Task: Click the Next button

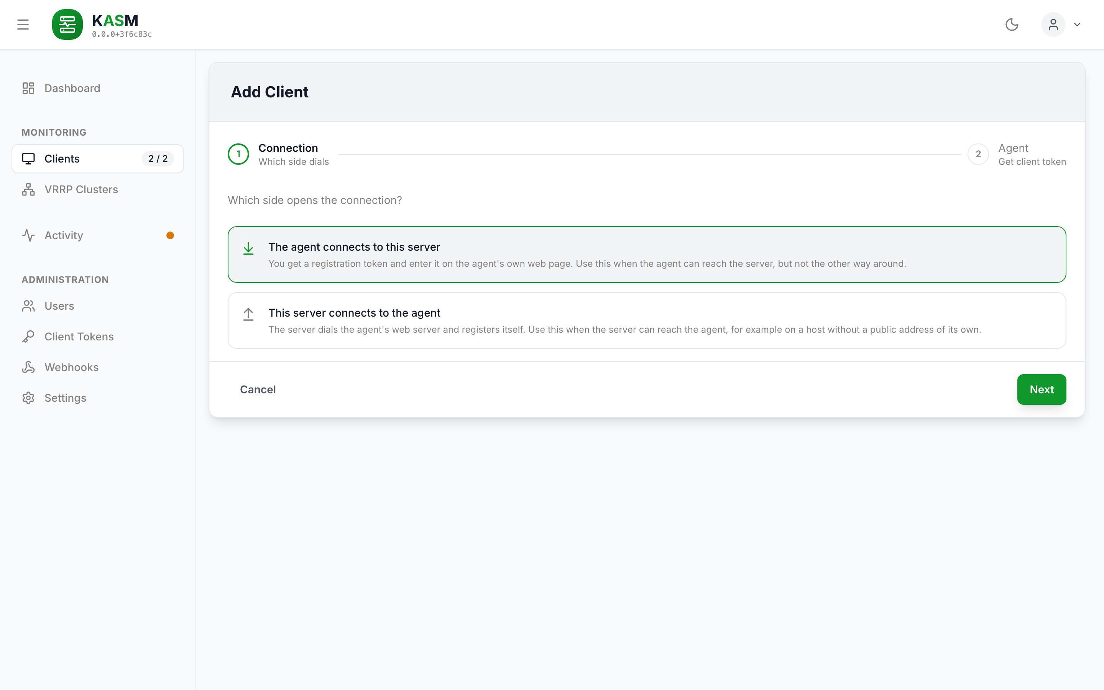Action: (x=1042, y=389)
